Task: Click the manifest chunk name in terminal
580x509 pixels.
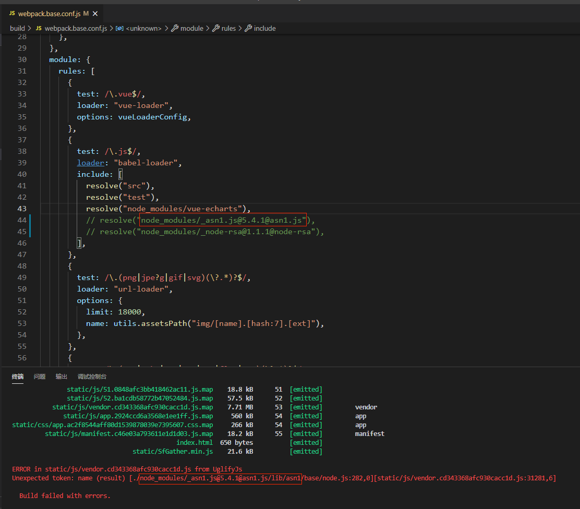Action: coord(370,434)
